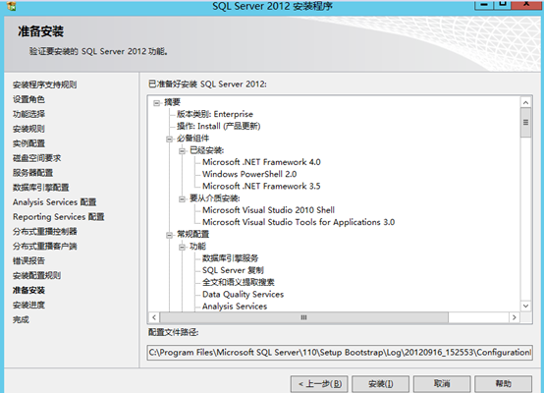Collapse the 摘要 summary tree node
Image resolution: width=544 pixels, height=393 pixels.
[157, 103]
